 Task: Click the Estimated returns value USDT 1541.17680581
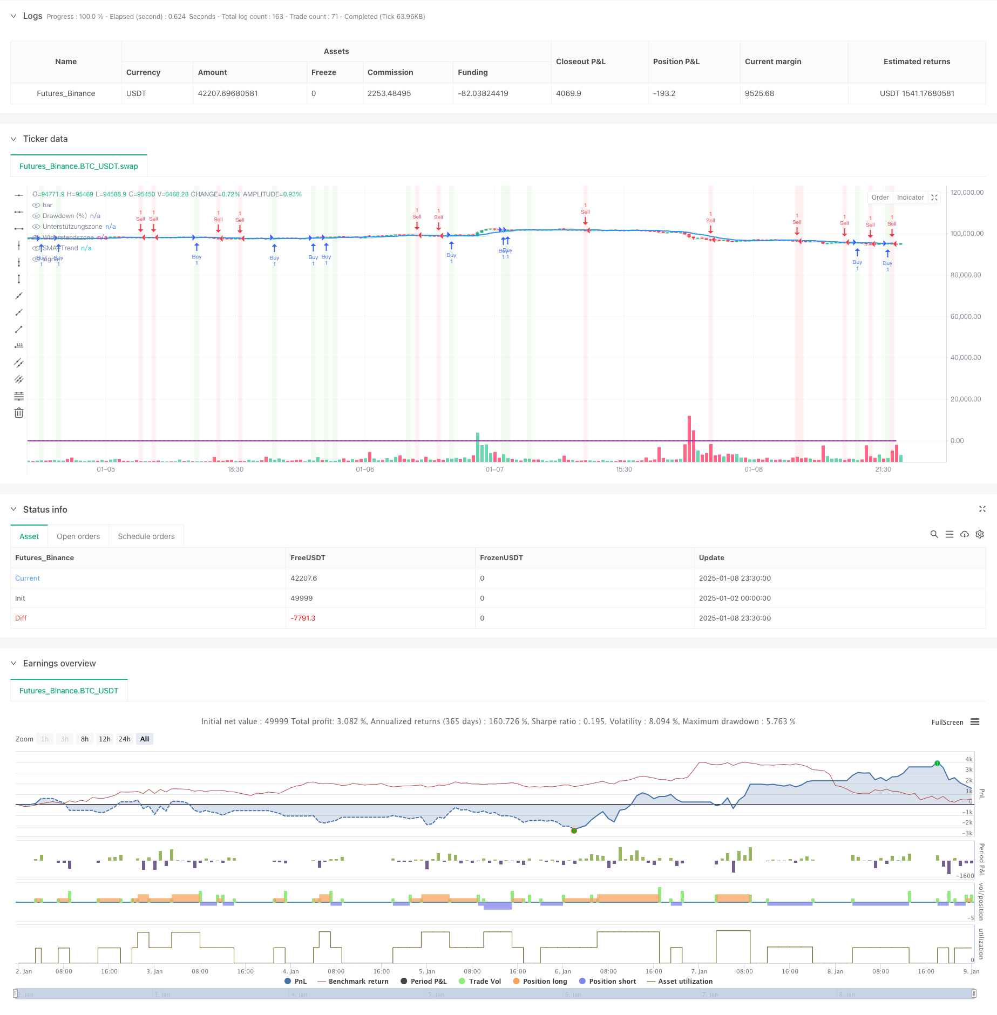click(x=917, y=93)
